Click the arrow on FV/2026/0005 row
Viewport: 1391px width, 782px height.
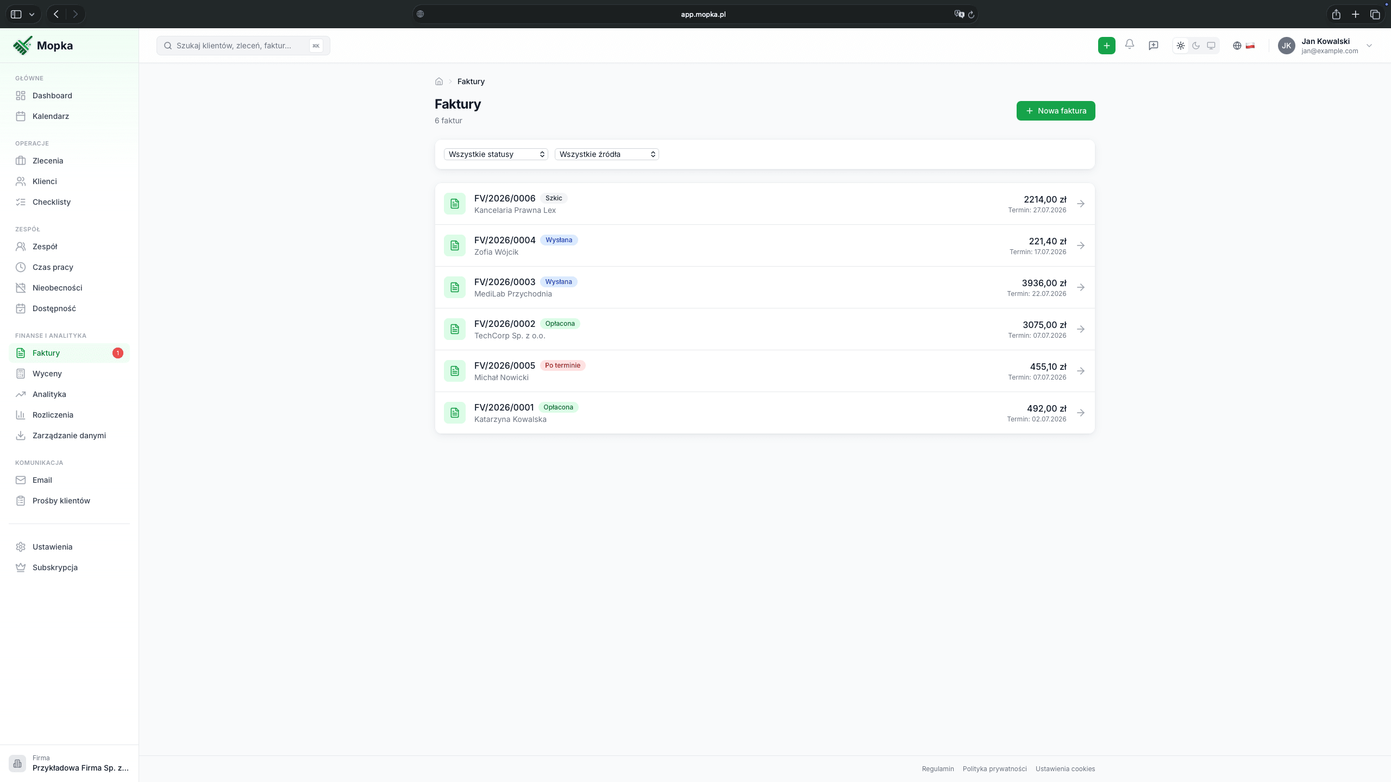point(1081,371)
